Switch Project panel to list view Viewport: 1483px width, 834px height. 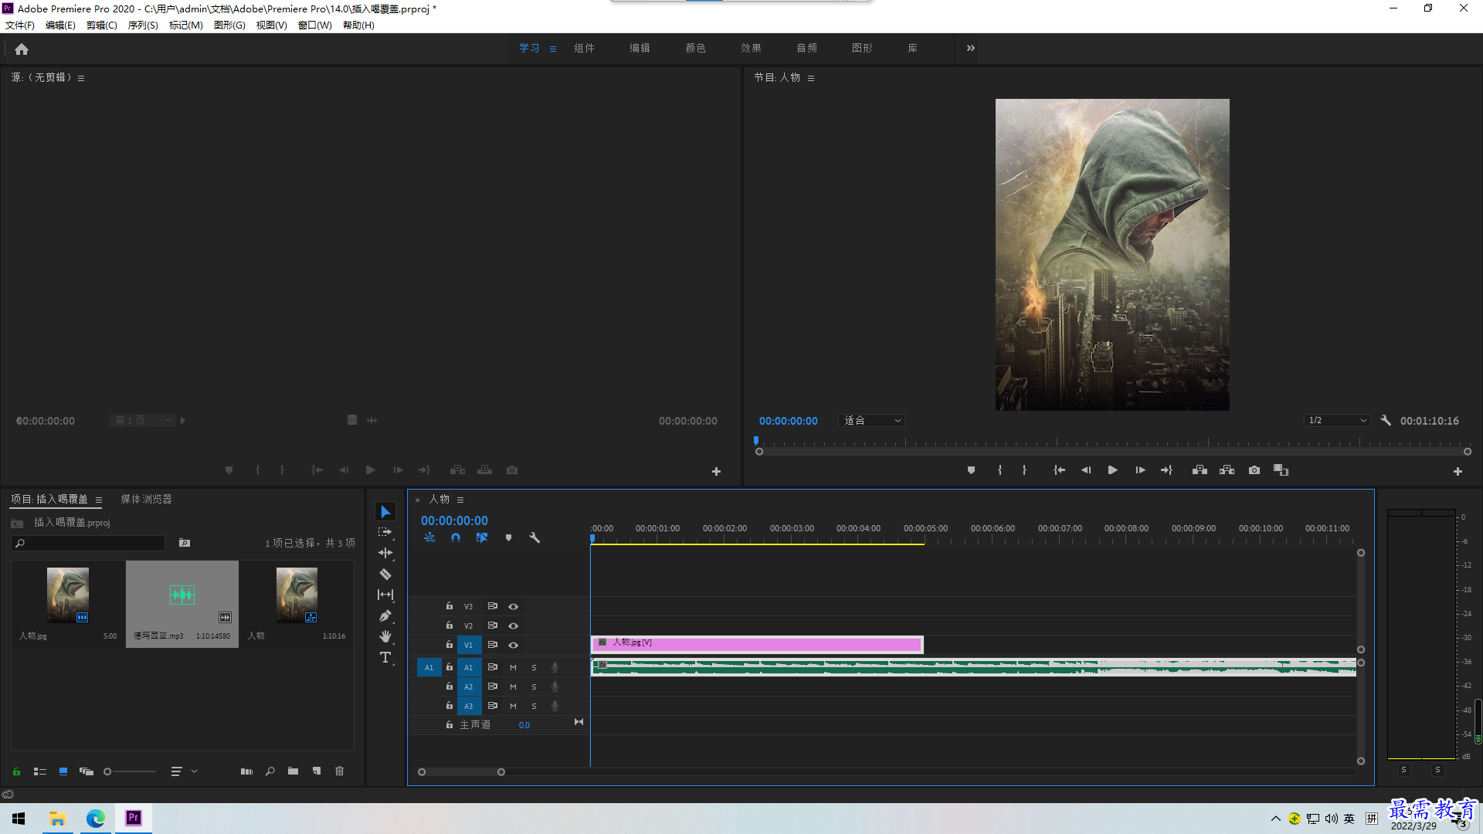pos(40,771)
